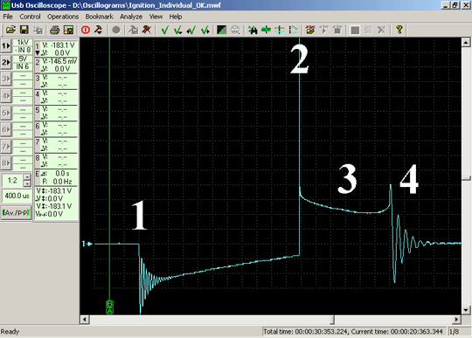
Task: Click the green horizontal arrows icon
Action: coord(266,30)
